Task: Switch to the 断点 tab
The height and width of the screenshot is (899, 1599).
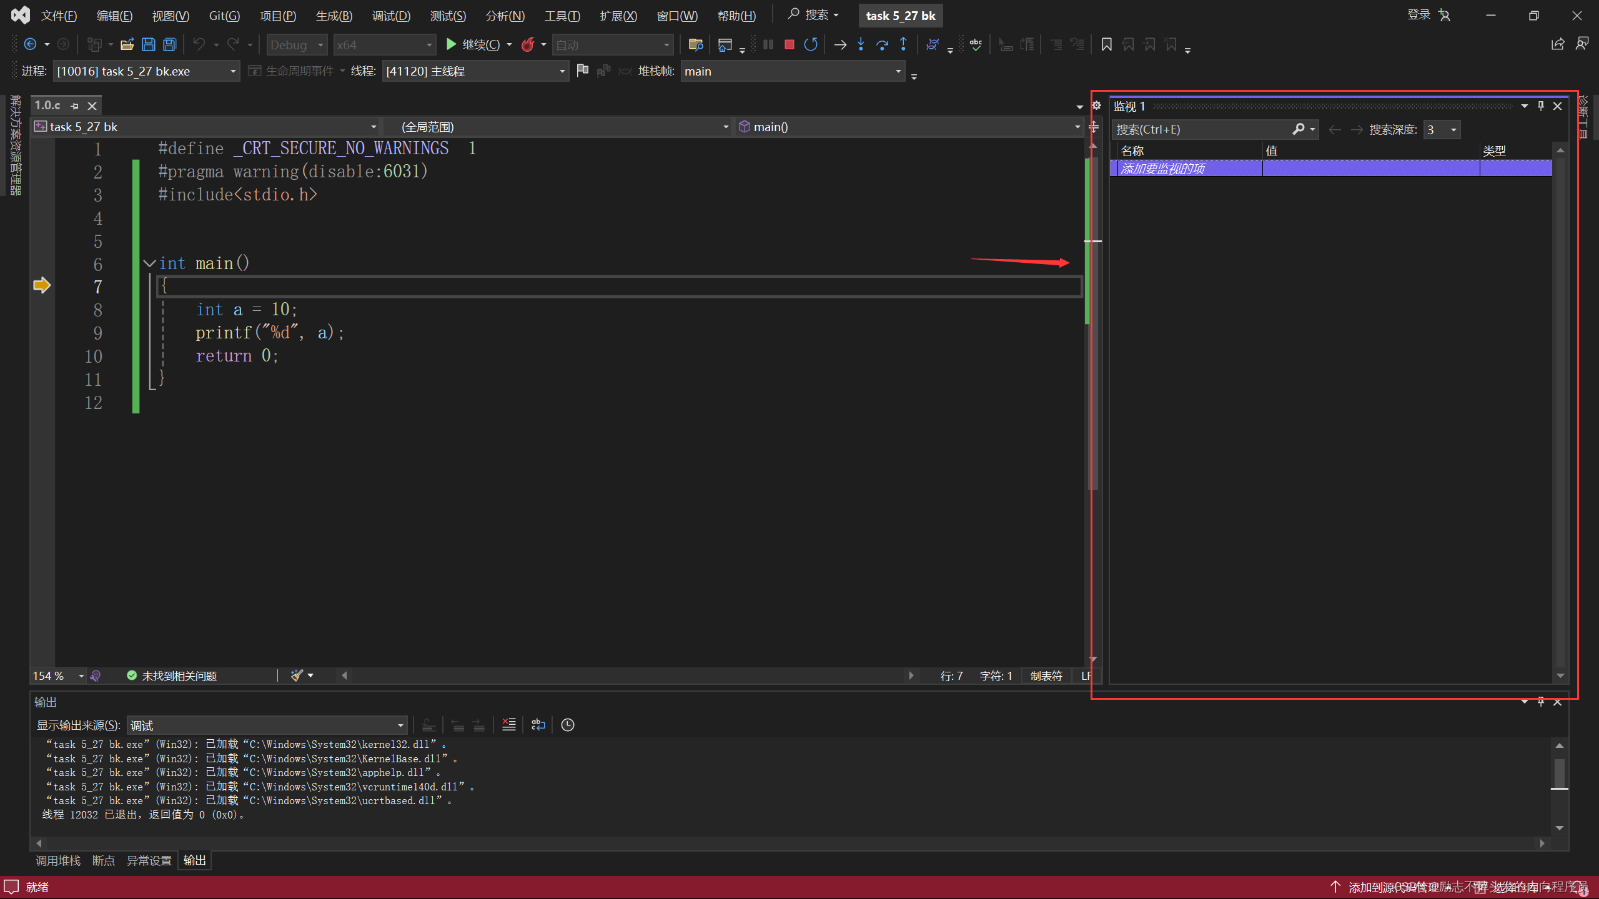Action: coord(103,861)
